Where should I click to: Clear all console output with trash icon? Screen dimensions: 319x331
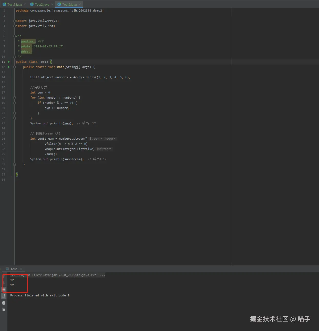(4, 309)
